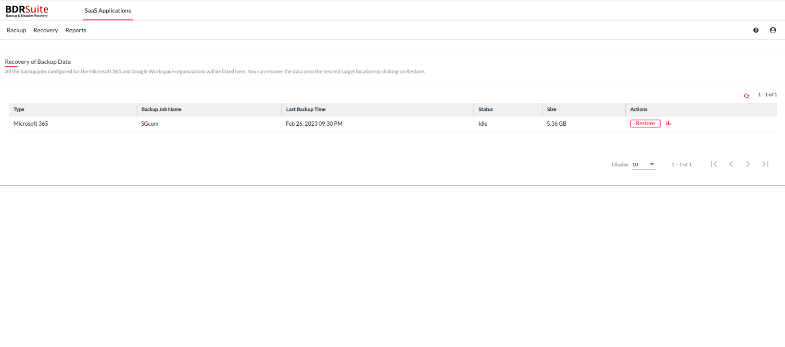The width and height of the screenshot is (785, 347).
Task: Click the top 1 - 1 of 1 count
Action: click(767, 95)
